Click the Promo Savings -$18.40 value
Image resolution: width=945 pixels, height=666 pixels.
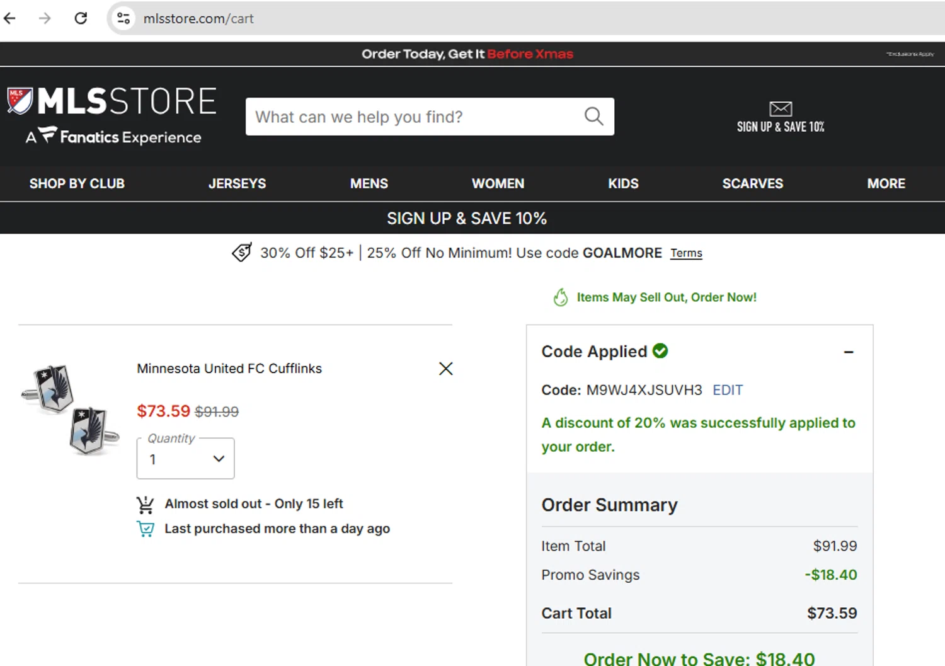tap(831, 575)
